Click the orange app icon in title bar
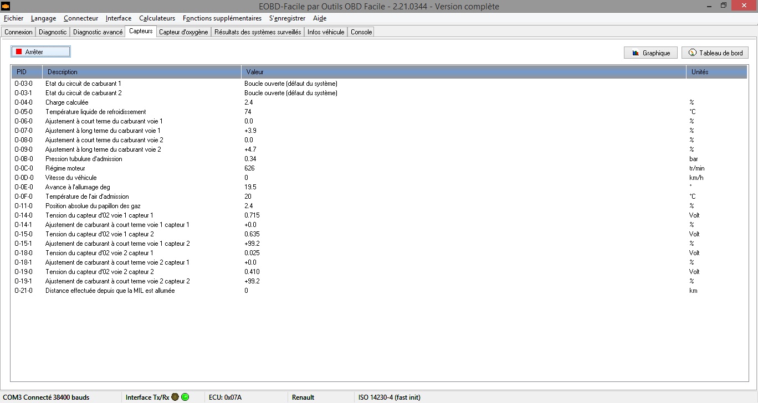This screenshot has height=403, width=758. pyautogui.click(x=6, y=6)
